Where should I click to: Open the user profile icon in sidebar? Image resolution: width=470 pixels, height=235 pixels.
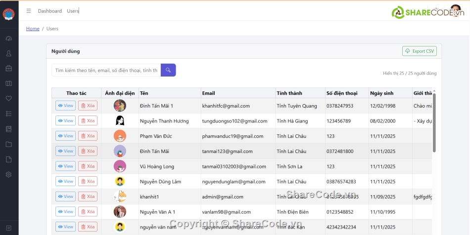tap(8, 53)
